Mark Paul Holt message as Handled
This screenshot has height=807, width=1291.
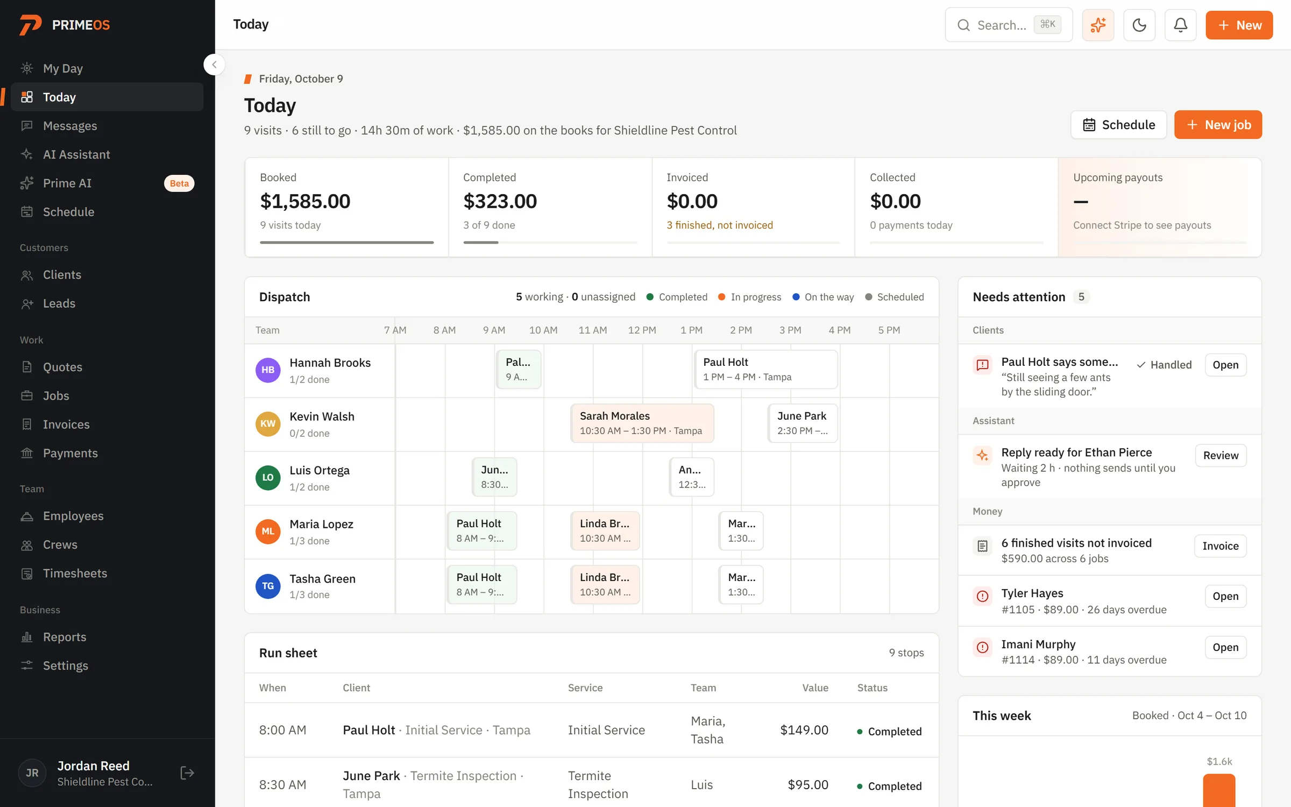click(1164, 365)
